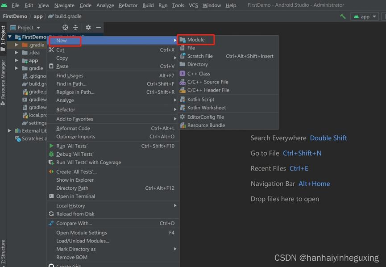The width and height of the screenshot is (386, 267).
Task: Open the VCS menu
Action: (193, 5)
